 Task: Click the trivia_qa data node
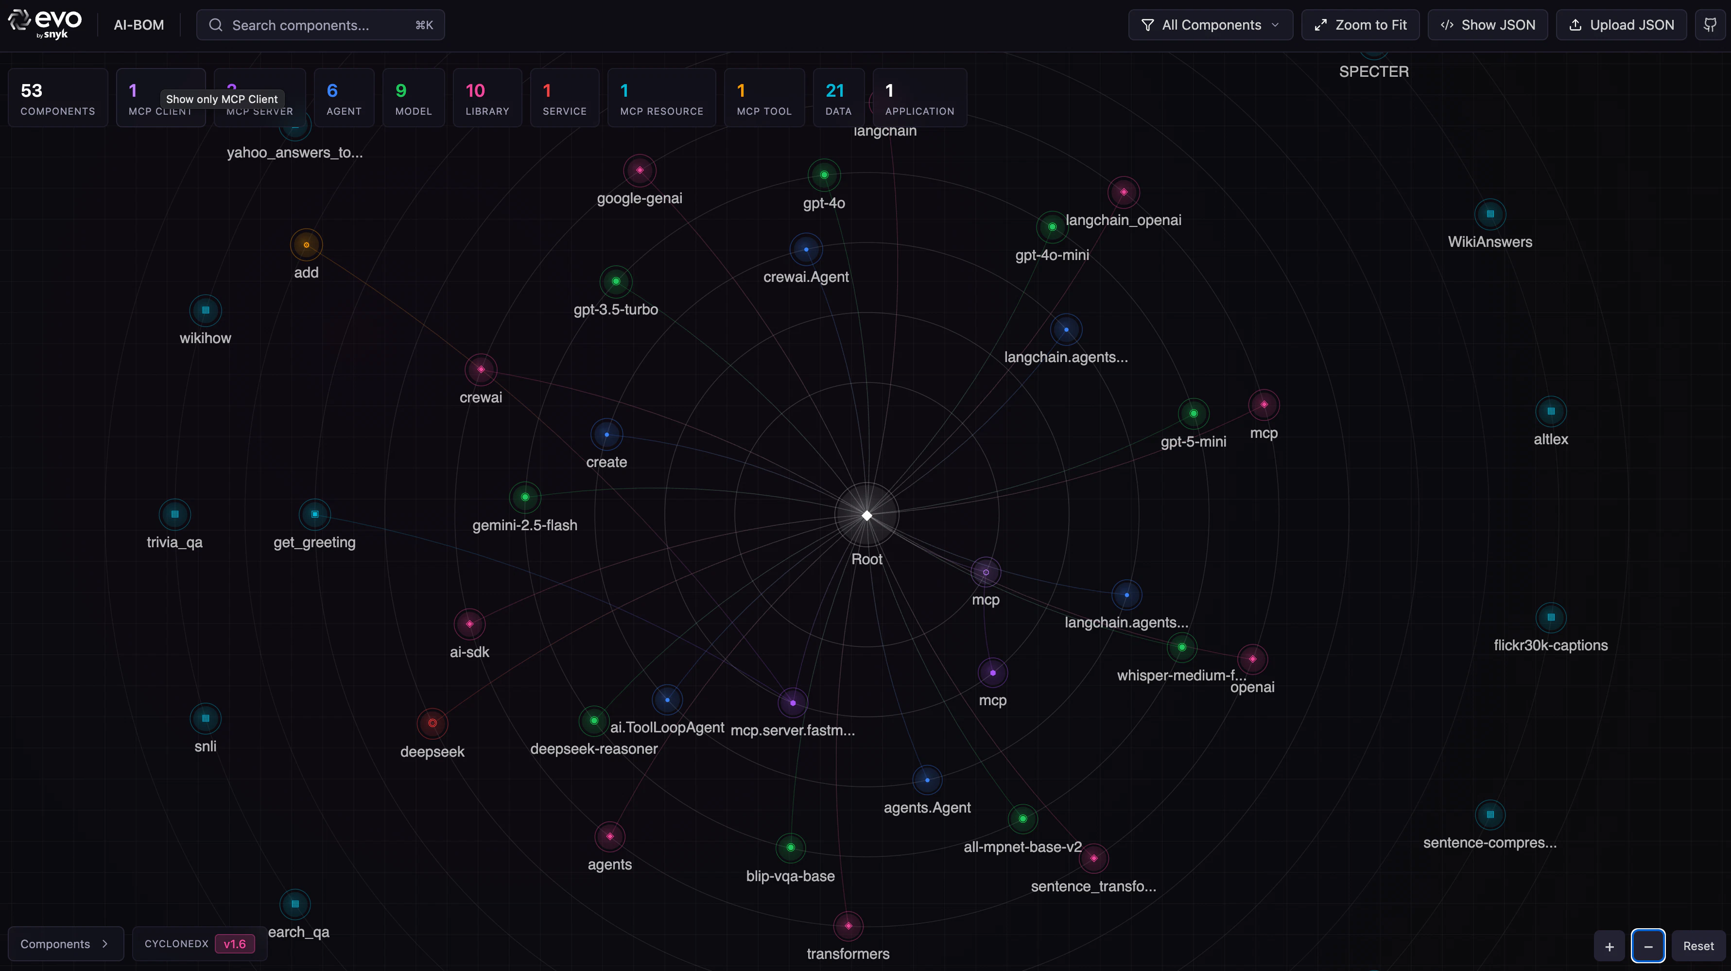click(175, 515)
